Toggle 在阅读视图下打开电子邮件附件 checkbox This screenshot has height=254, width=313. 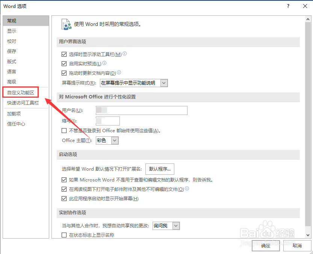pos(64,189)
